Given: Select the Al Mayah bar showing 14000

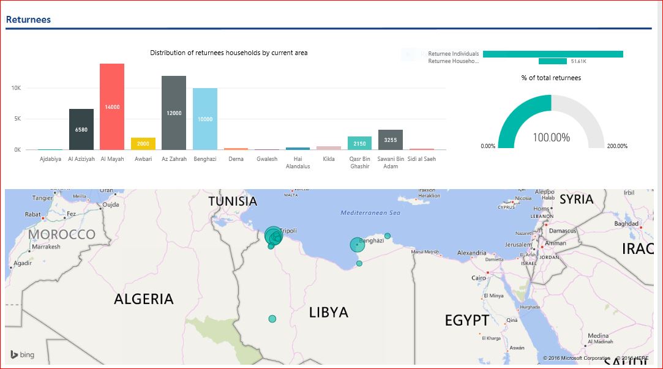Looking at the screenshot, I should tap(112, 106).
